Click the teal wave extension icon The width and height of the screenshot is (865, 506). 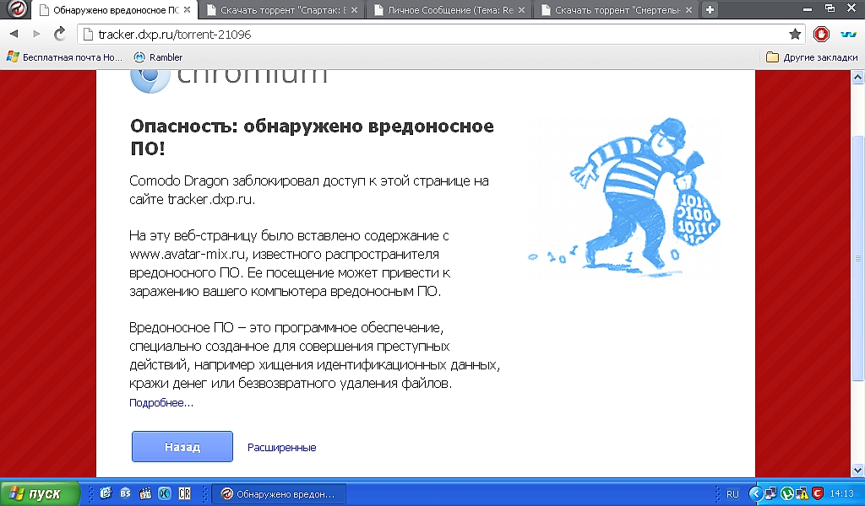tap(848, 34)
